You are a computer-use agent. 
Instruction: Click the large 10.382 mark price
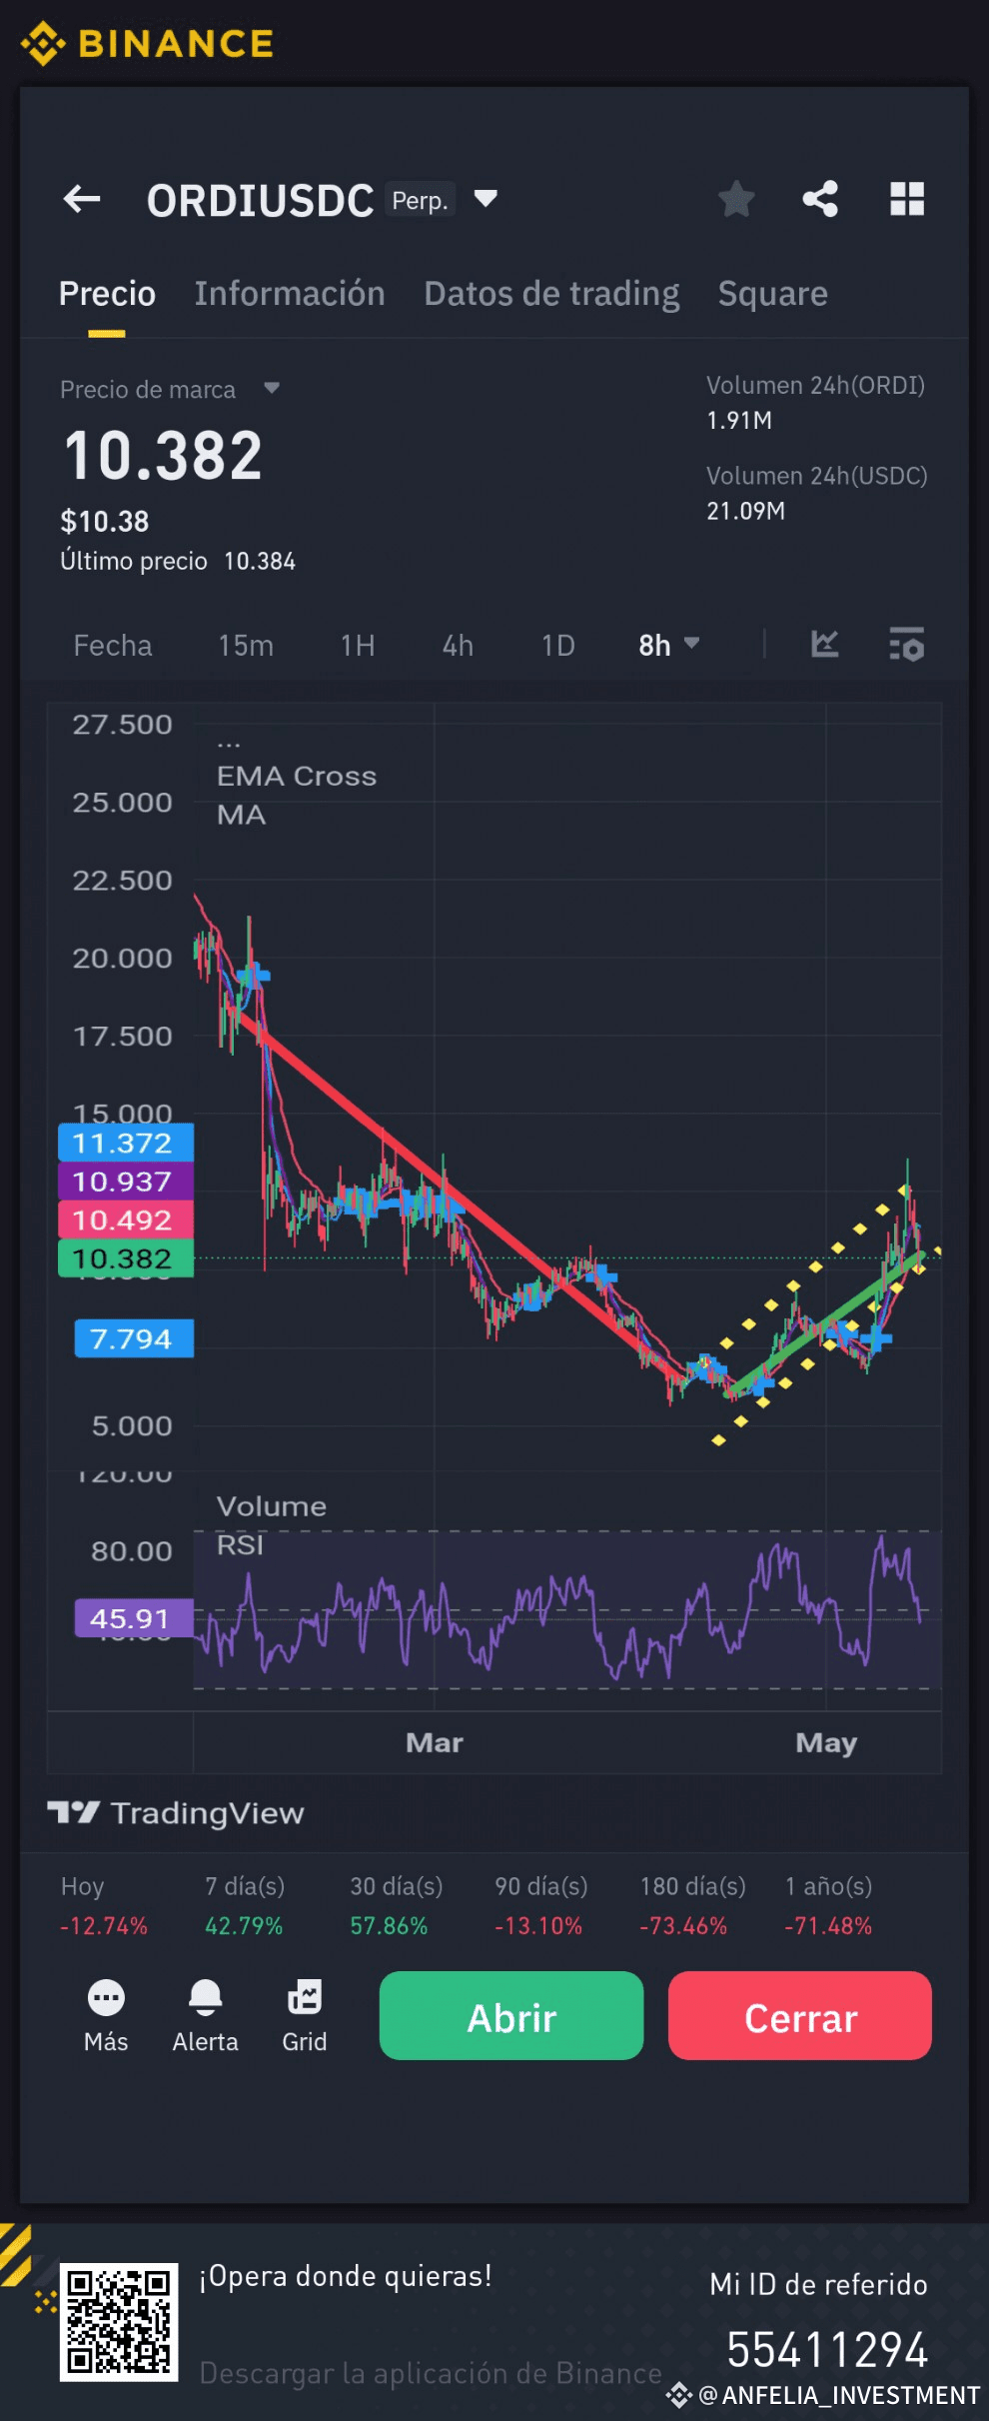(163, 455)
